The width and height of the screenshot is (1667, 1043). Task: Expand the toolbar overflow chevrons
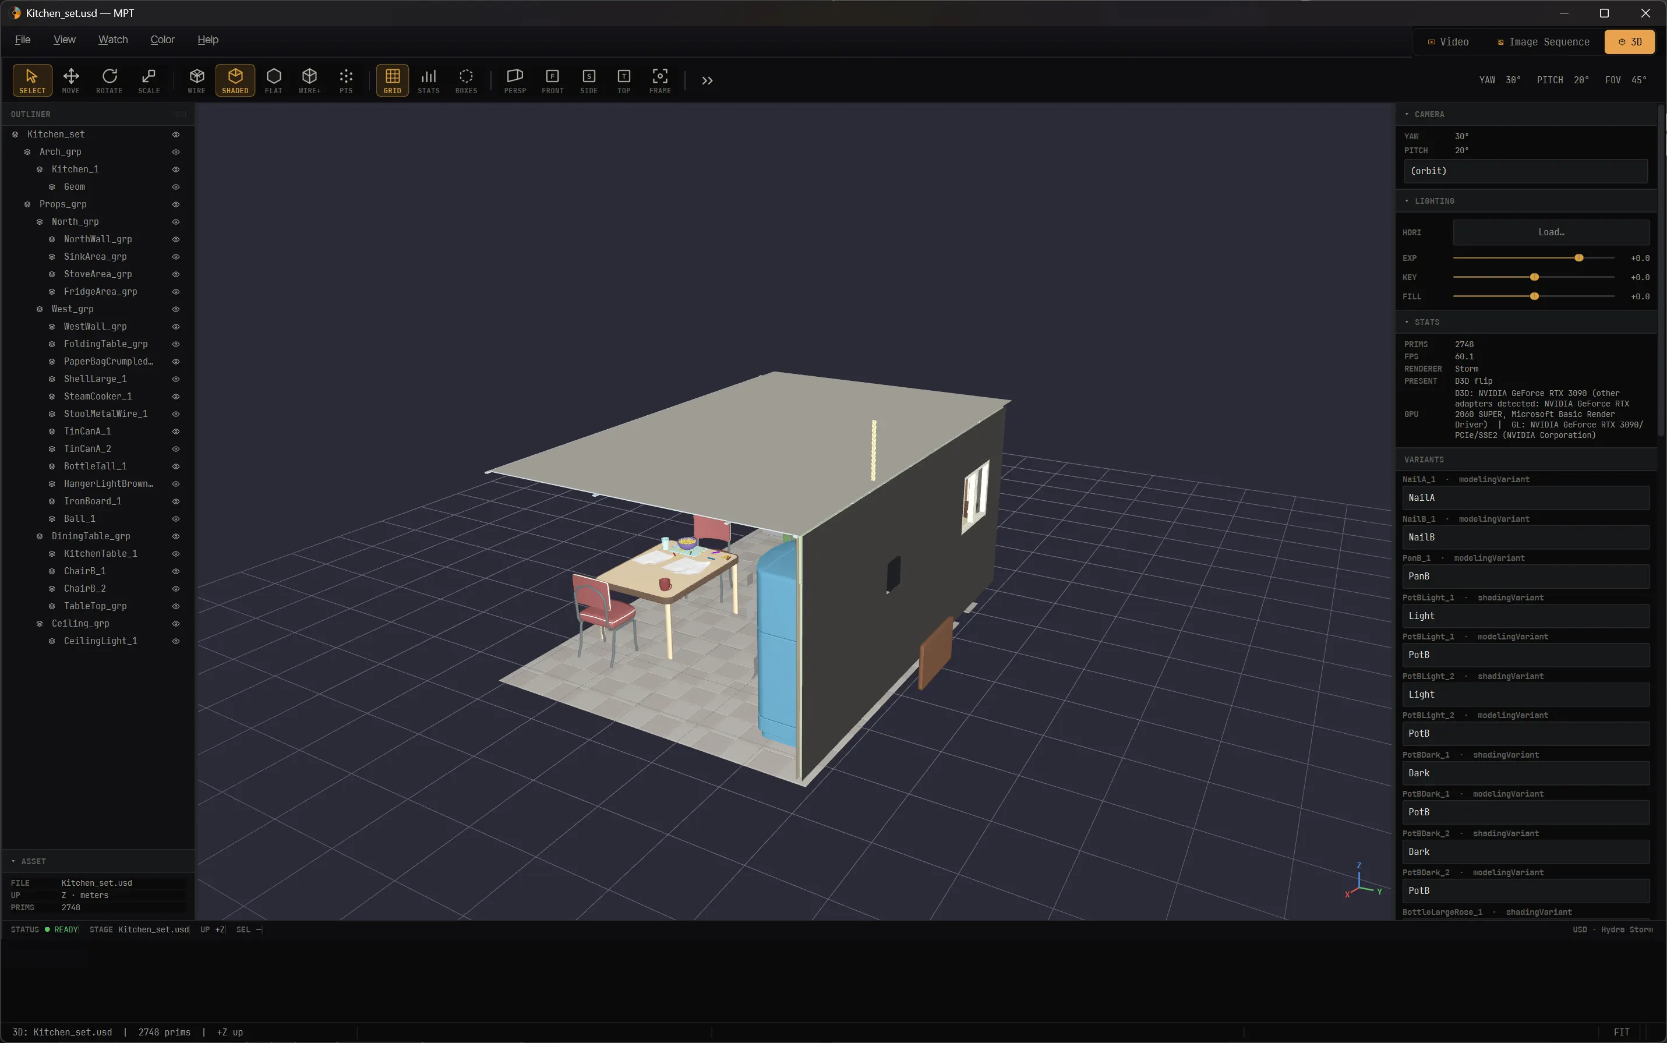tap(707, 81)
